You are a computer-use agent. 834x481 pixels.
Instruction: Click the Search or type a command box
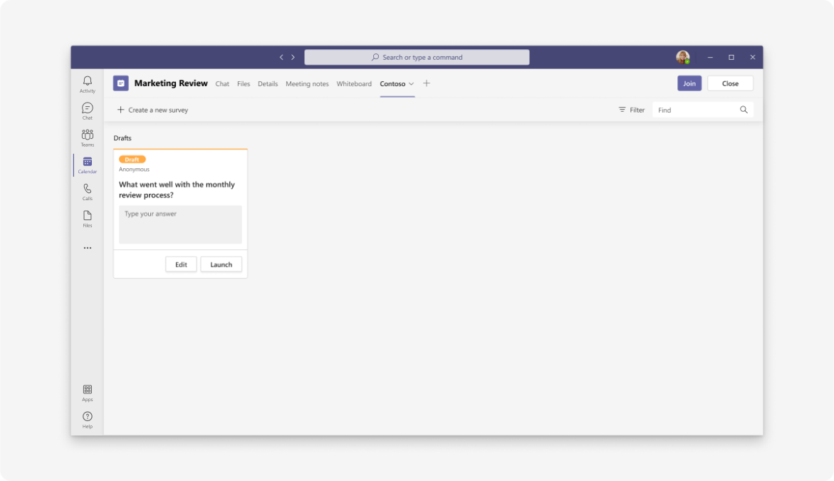[x=417, y=58]
